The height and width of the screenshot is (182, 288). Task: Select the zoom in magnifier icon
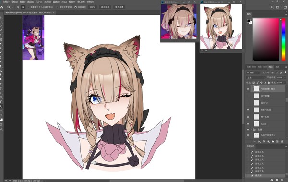point(18,7)
